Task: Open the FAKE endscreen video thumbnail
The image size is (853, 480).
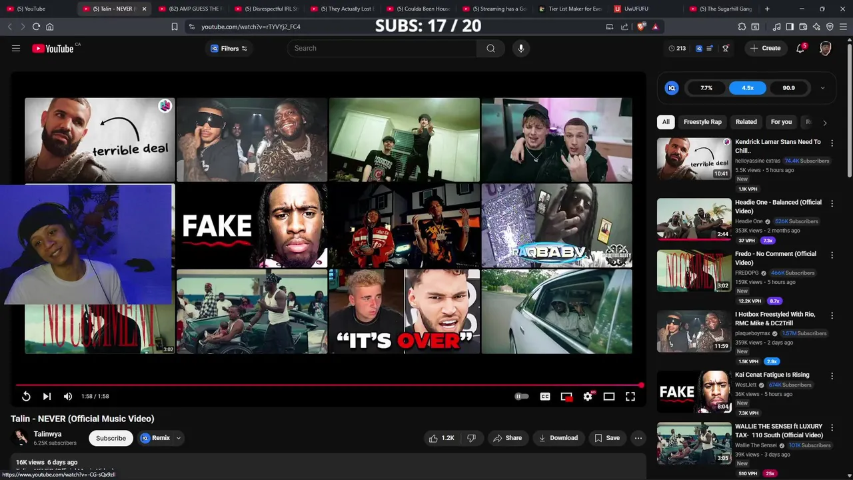Action: point(252,225)
